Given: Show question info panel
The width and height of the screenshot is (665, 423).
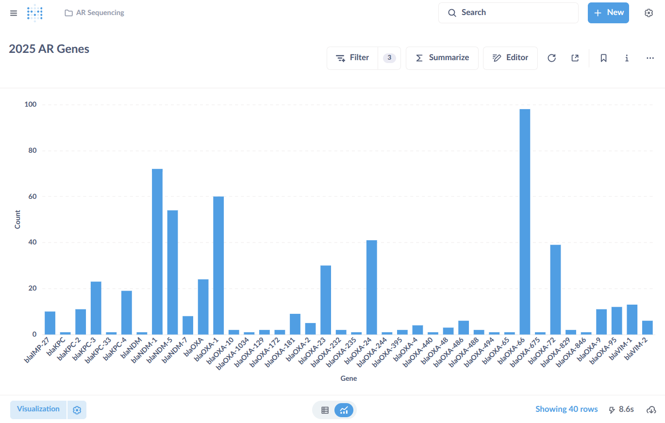Looking at the screenshot, I should pyautogui.click(x=627, y=58).
